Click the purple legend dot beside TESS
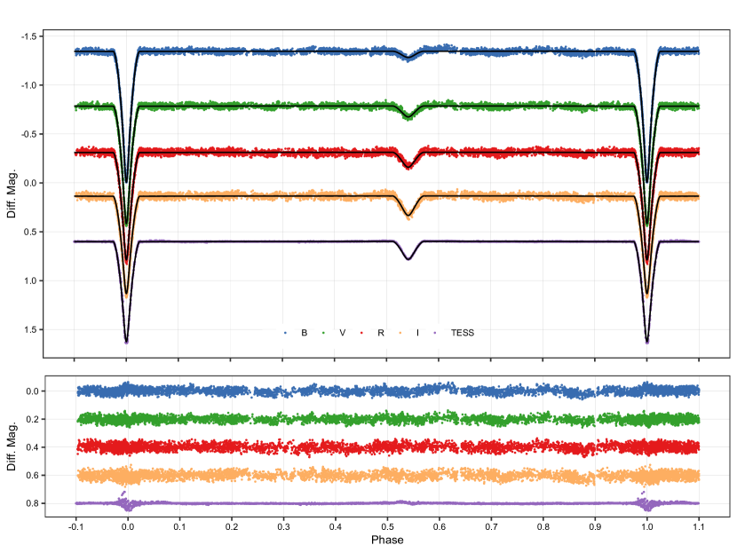The width and height of the screenshot is (737, 553). point(435,333)
